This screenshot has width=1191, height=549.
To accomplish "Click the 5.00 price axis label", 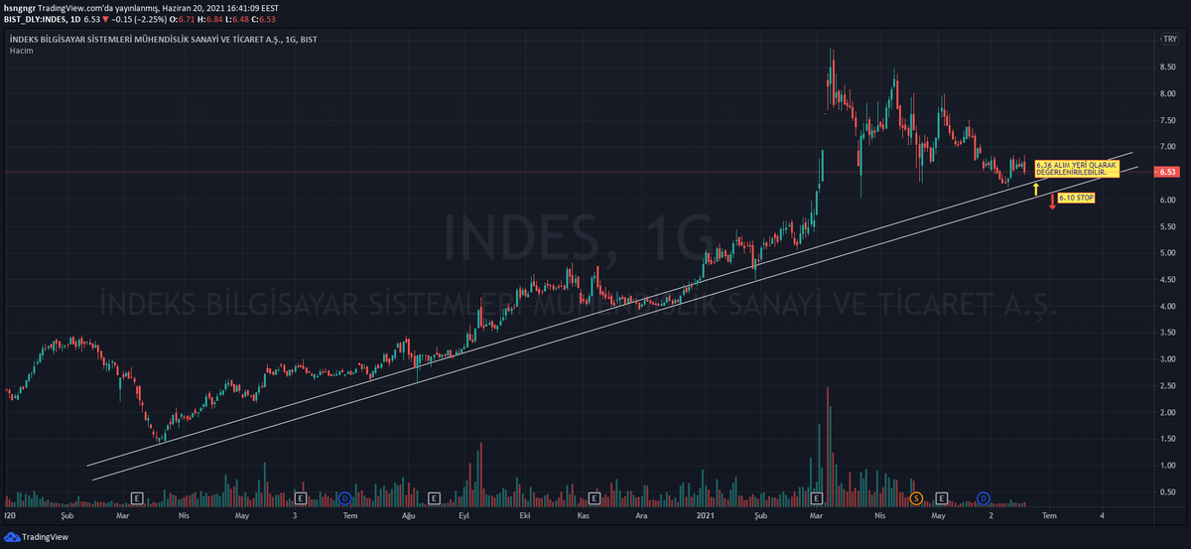I will point(1167,253).
